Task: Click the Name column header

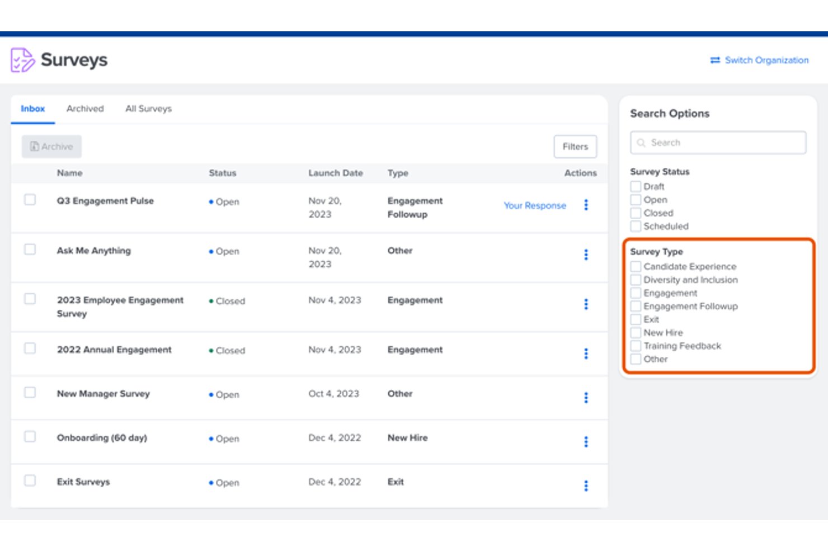Action: click(x=69, y=173)
